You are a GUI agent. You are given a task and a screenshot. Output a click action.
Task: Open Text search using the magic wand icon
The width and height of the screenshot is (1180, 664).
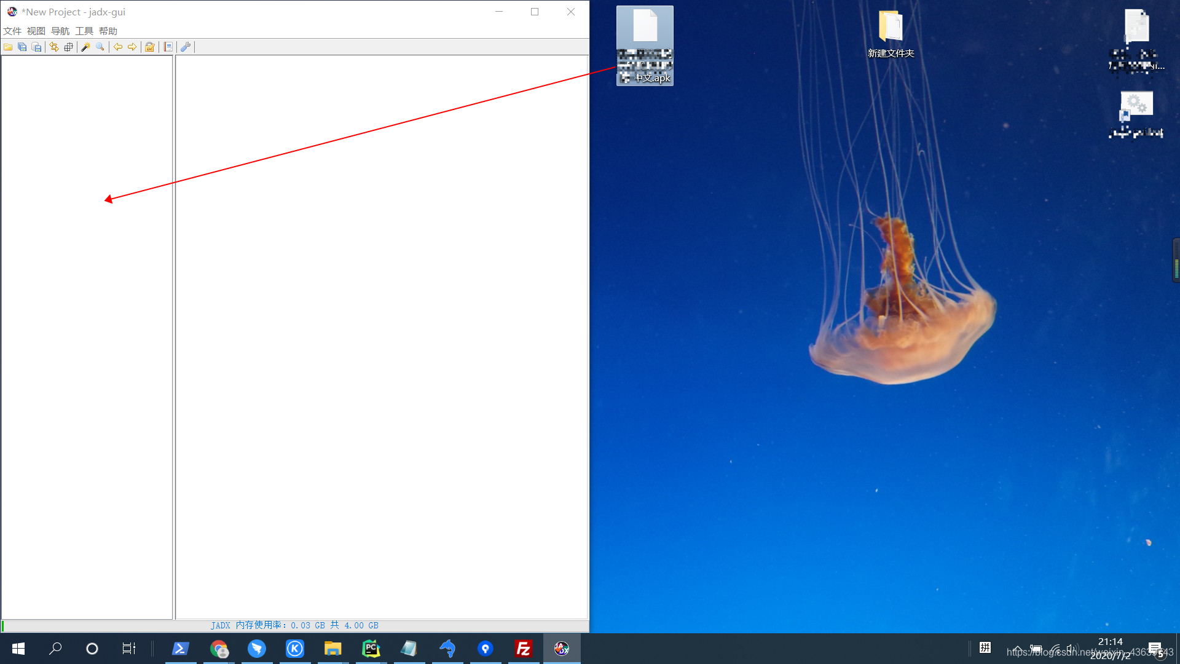tap(86, 47)
